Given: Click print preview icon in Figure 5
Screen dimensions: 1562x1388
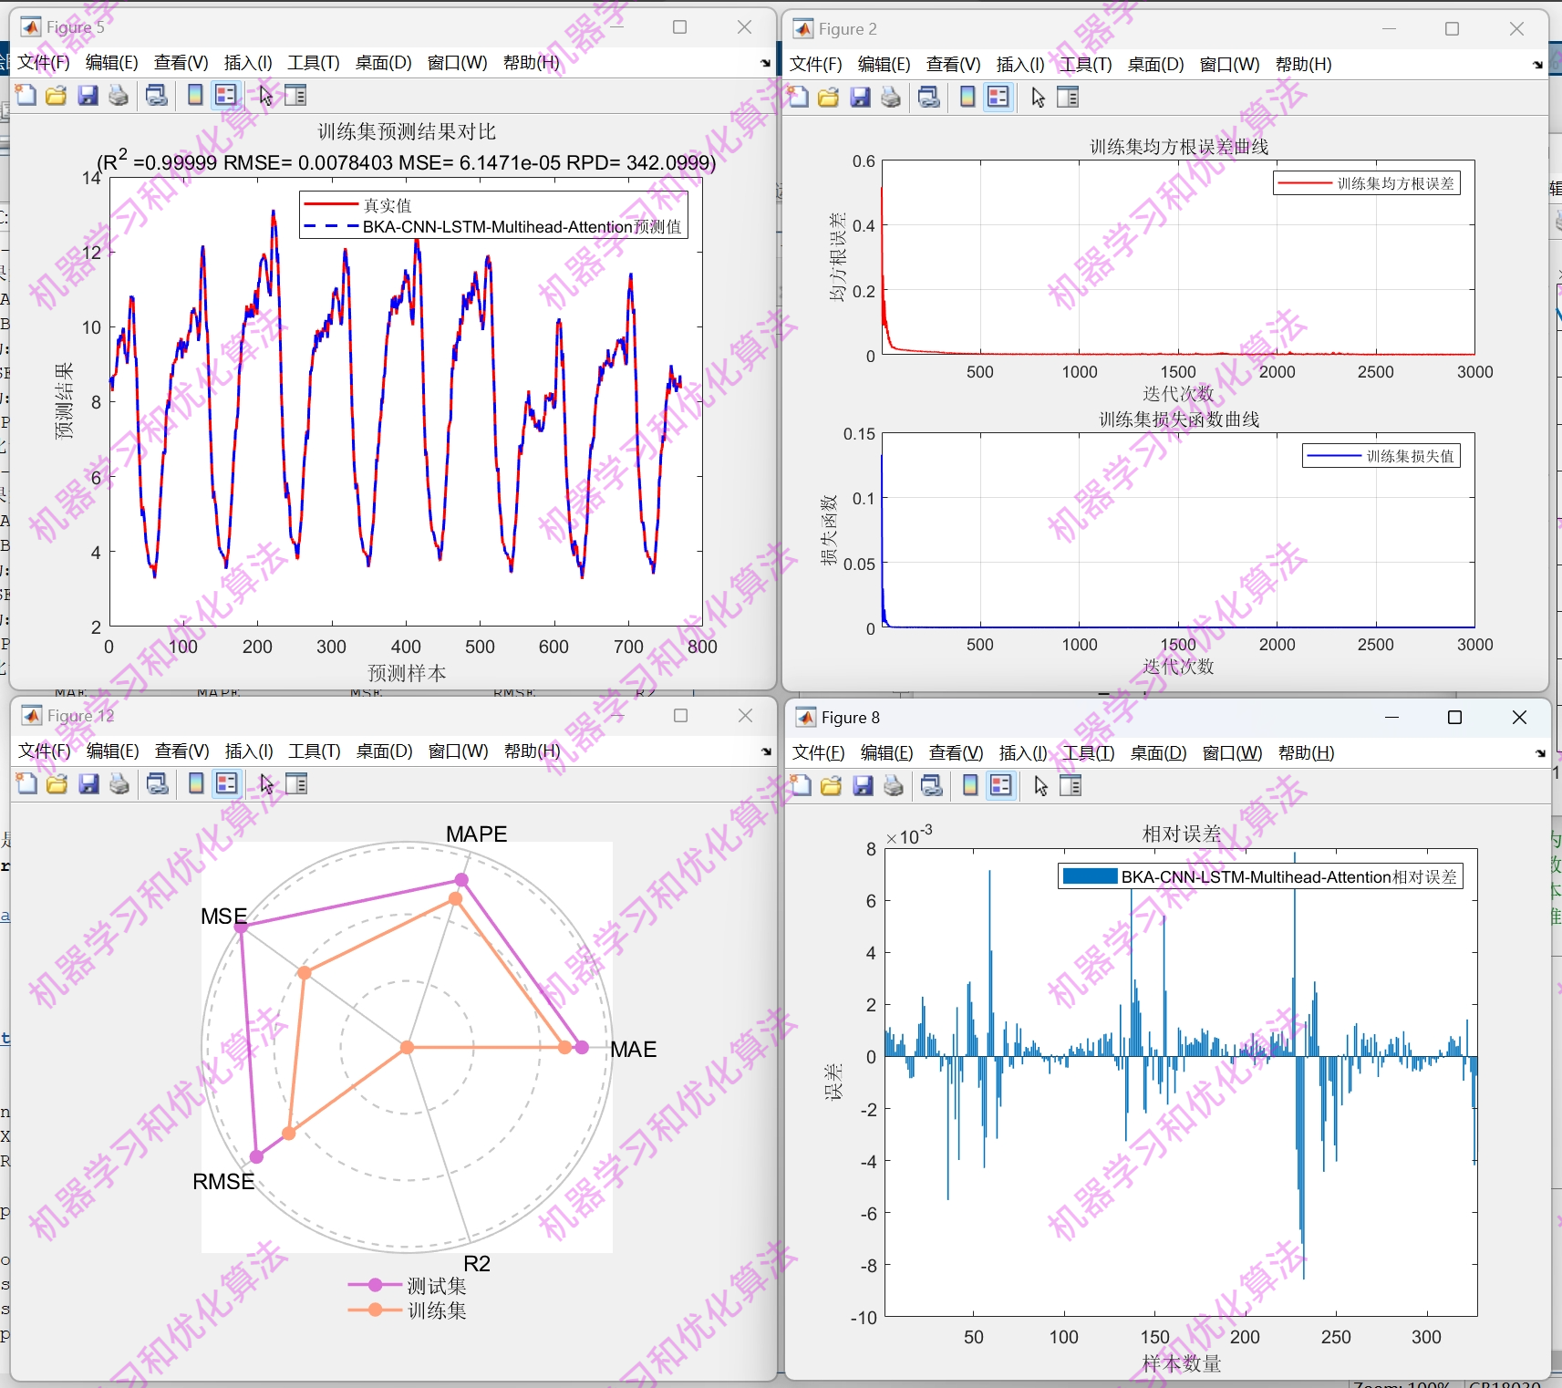Looking at the screenshot, I should pos(157,95).
